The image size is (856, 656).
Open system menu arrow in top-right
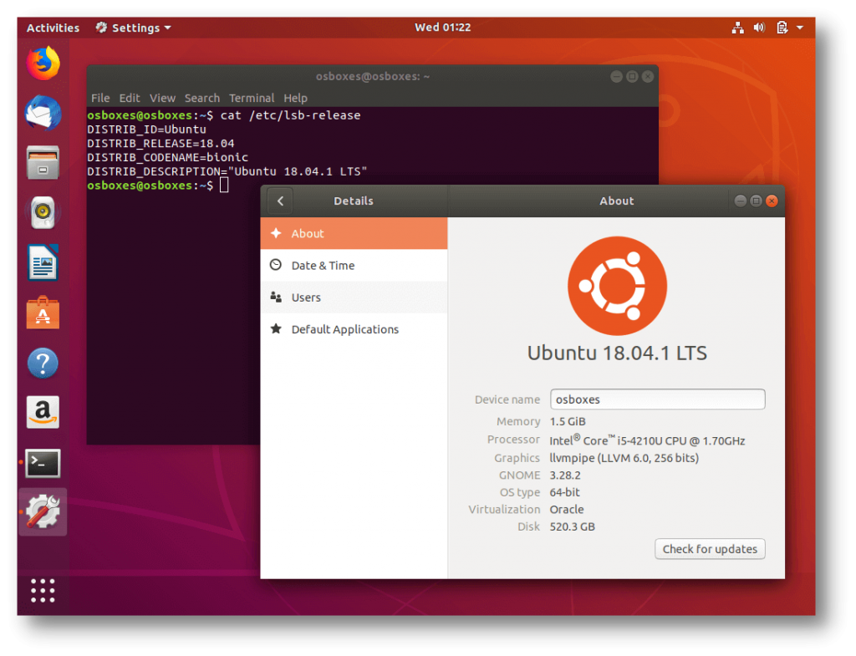tap(800, 28)
